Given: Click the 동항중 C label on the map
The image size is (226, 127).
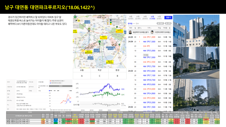Looking at the screenshot, I should pyautogui.click(x=91, y=58).
